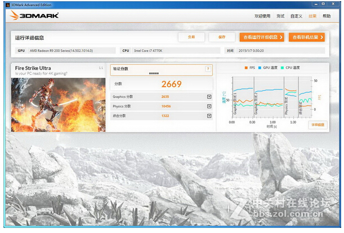Click the overall score 2669
Screen dimensions: 344x233
click(x=171, y=84)
